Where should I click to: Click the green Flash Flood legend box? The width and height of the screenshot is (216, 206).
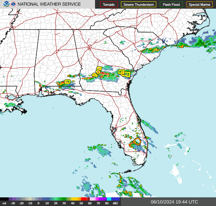coord(171,4)
